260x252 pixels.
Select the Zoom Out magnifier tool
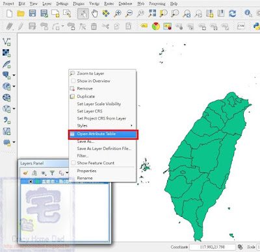[x=129, y=14]
